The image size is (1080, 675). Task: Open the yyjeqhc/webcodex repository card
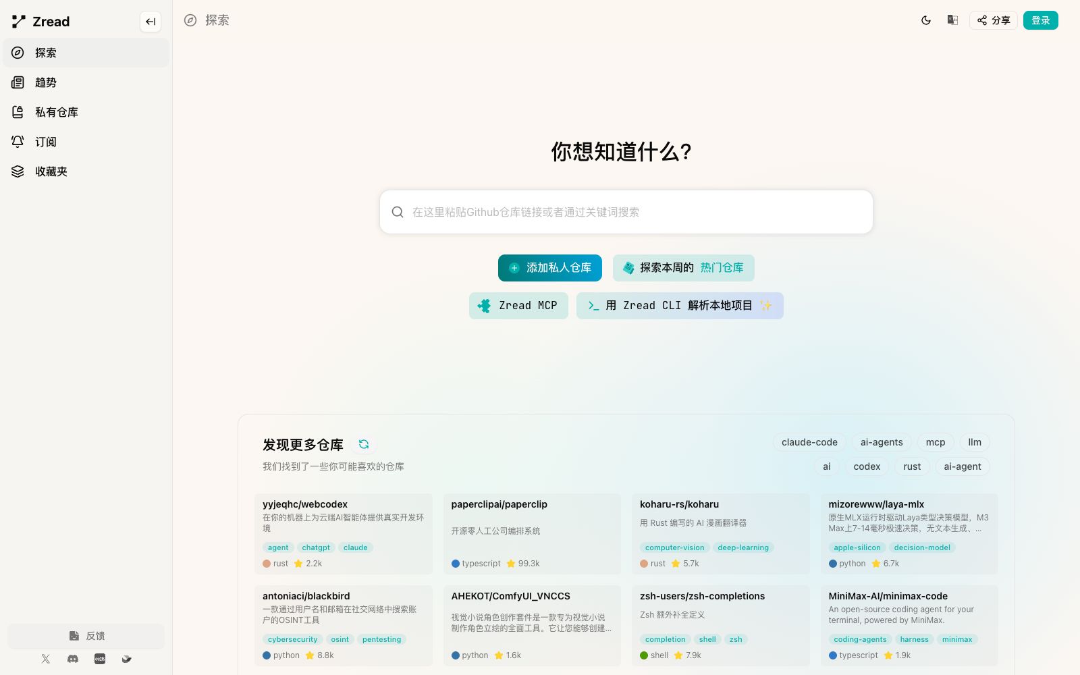point(344,534)
